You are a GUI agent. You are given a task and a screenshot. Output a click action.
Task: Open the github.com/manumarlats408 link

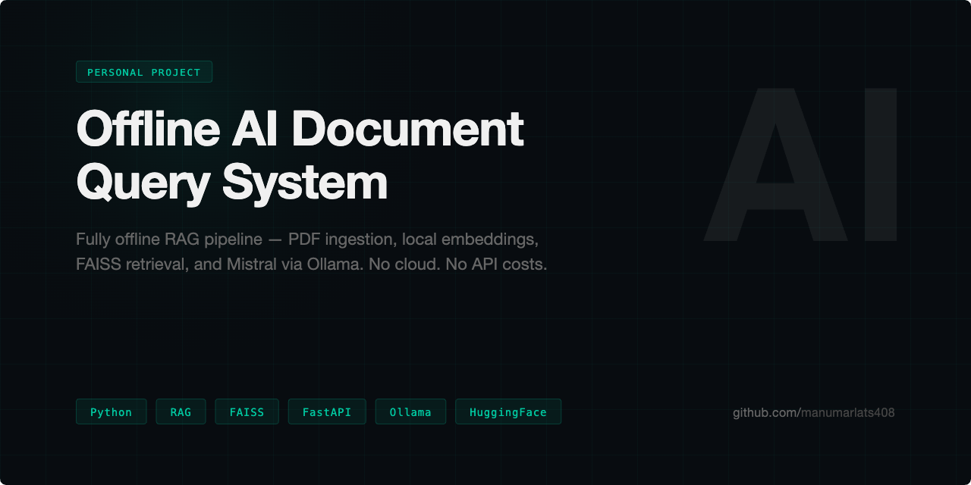(x=813, y=413)
